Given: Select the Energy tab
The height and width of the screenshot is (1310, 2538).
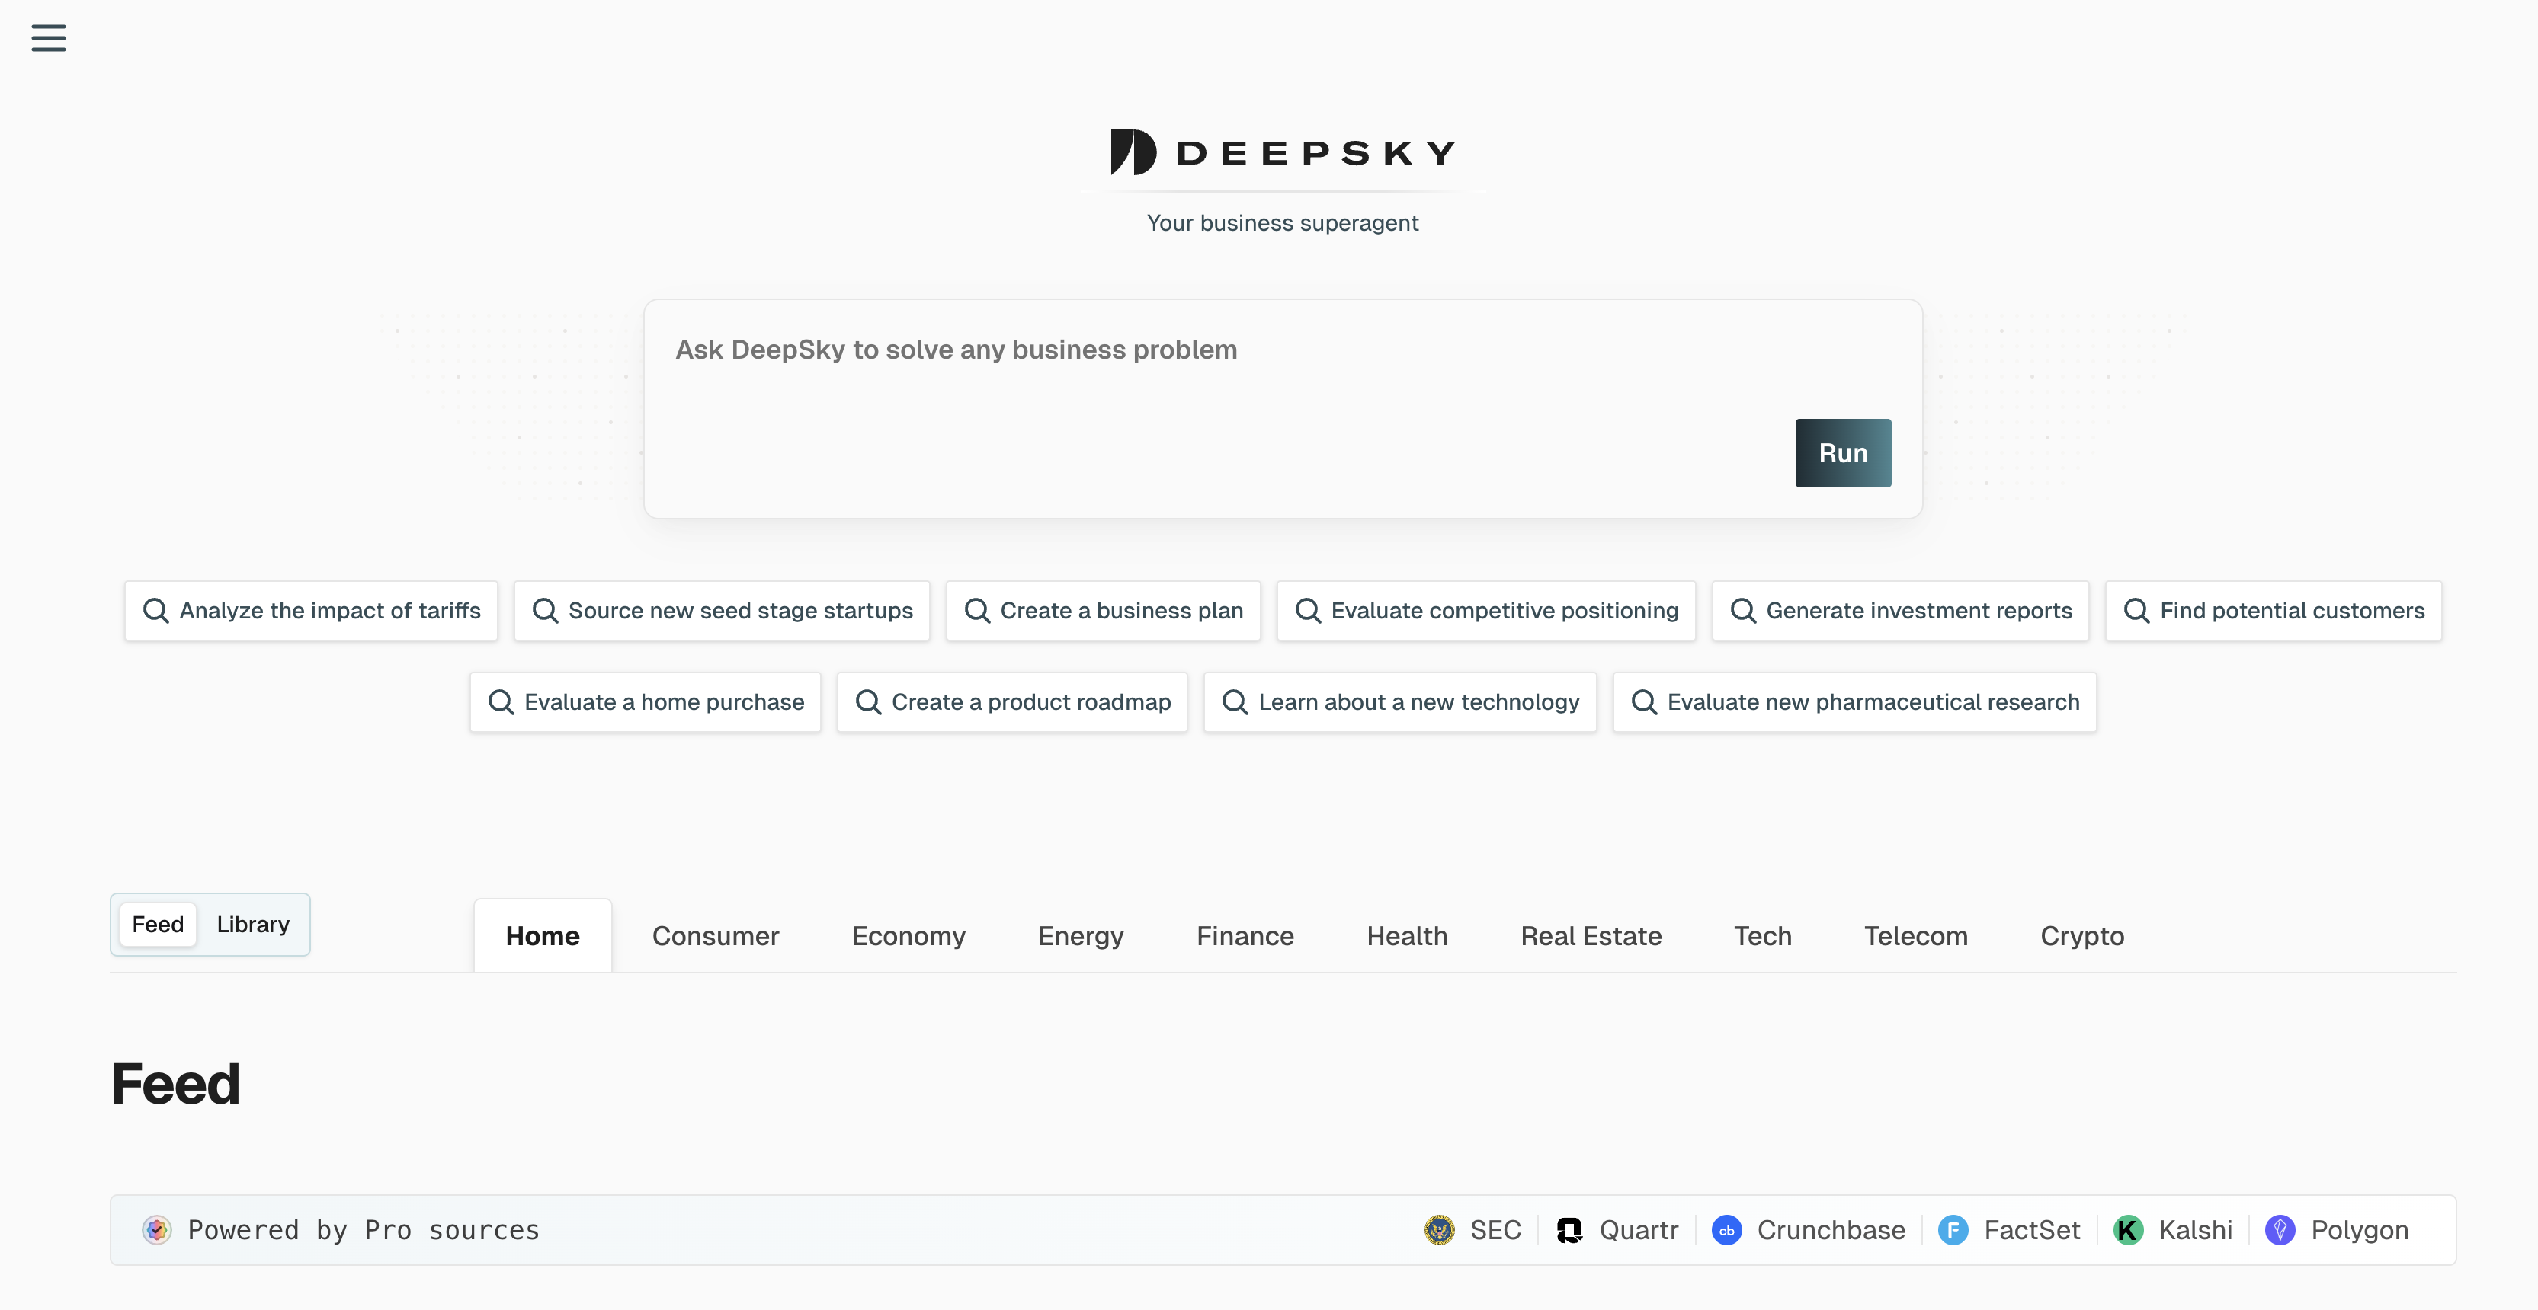Looking at the screenshot, I should (1081, 936).
